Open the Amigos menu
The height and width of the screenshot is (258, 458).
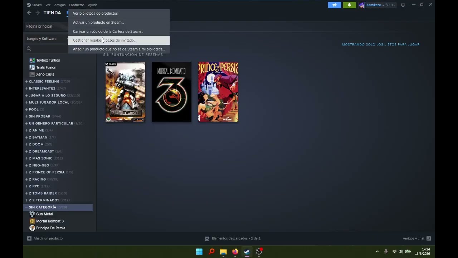coord(60,5)
